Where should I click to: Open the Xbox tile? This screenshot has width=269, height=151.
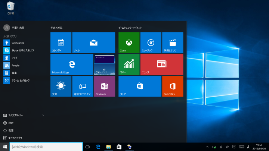[x=129, y=42]
